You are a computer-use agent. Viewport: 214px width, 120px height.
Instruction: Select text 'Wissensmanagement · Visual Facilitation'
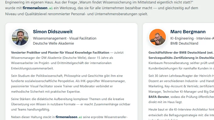pyautogui.click(x=65, y=38)
